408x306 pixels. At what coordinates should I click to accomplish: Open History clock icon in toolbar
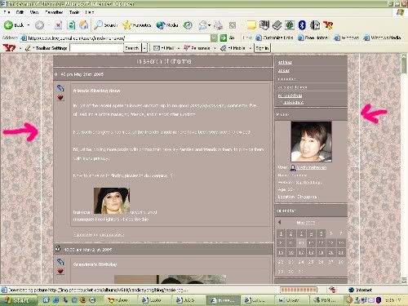(188, 25)
